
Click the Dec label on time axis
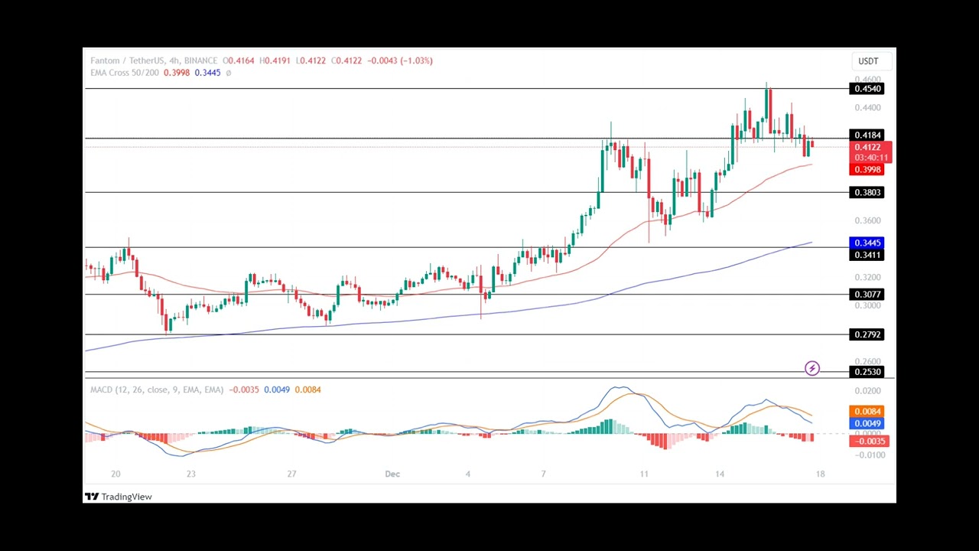click(x=392, y=474)
